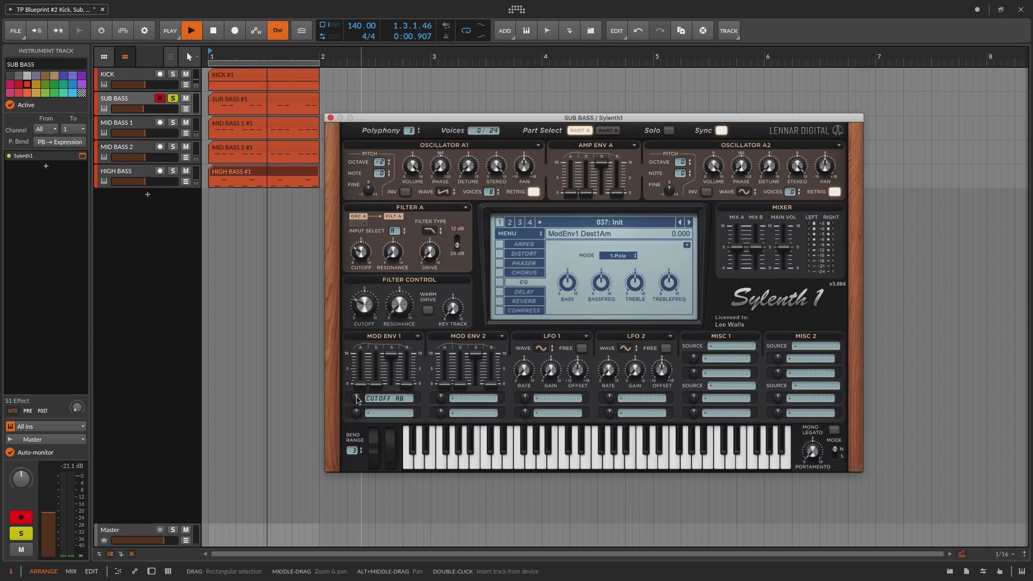
Task: Click the Filter A CUTOFF knob
Action: [360, 252]
